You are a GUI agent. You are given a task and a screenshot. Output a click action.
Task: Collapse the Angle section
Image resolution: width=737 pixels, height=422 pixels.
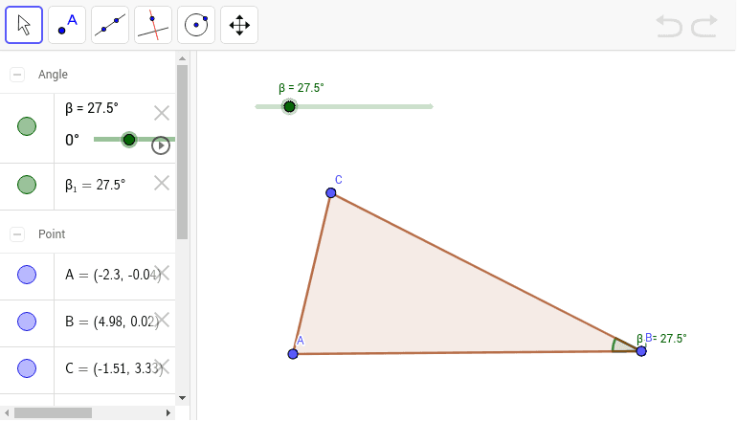click(17, 75)
